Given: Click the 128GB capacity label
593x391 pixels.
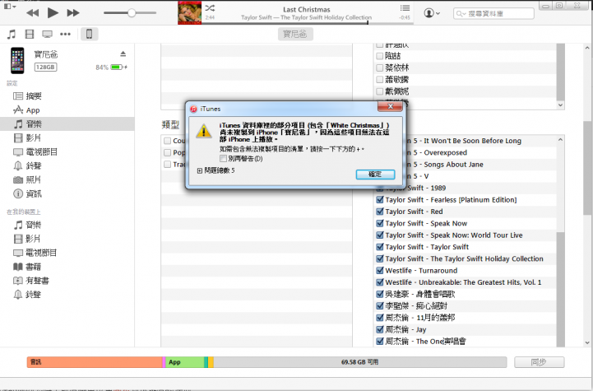Looking at the screenshot, I should [x=46, y=67].
